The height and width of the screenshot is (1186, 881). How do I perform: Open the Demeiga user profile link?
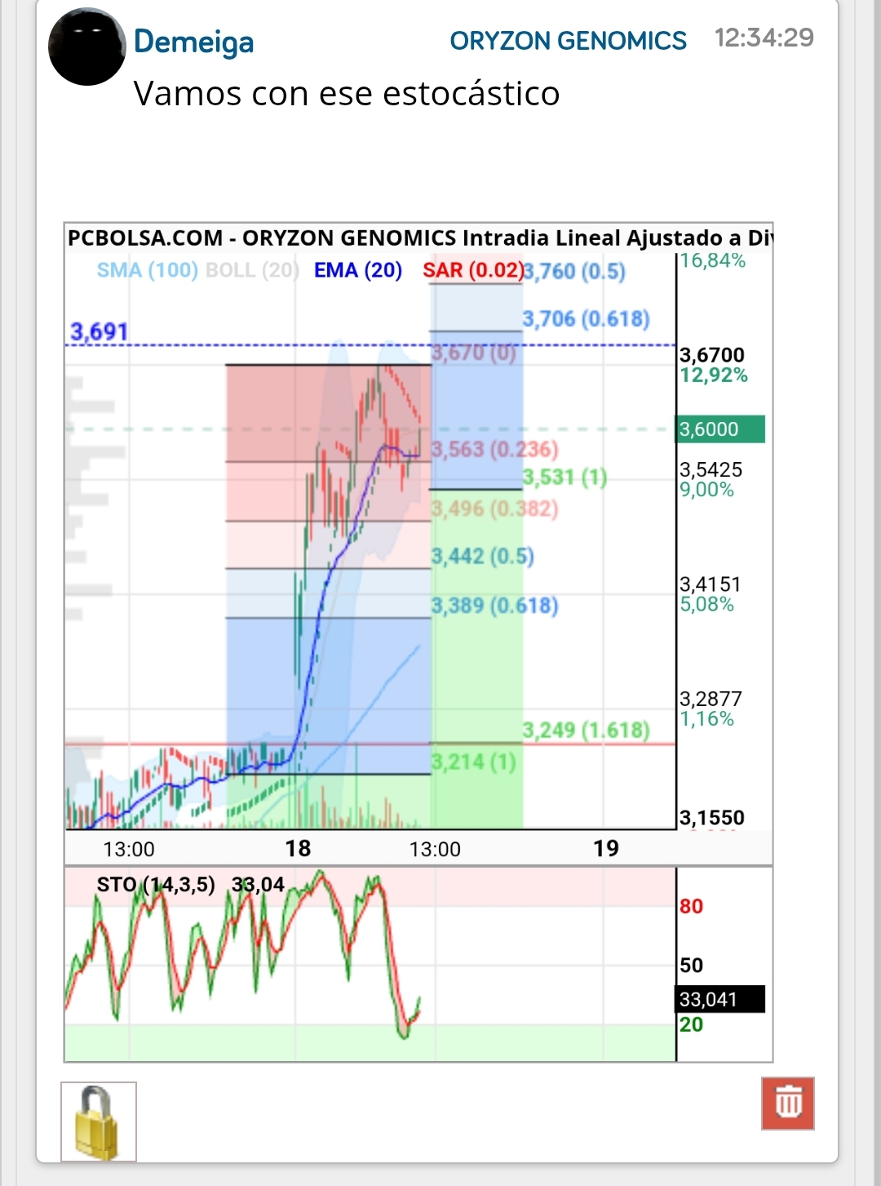pos(193,42)
